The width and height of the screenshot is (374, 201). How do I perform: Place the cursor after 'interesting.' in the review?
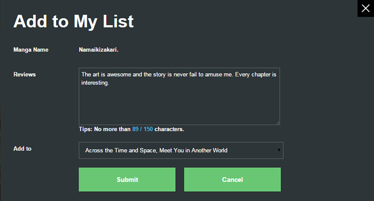(x=109, y=83)
